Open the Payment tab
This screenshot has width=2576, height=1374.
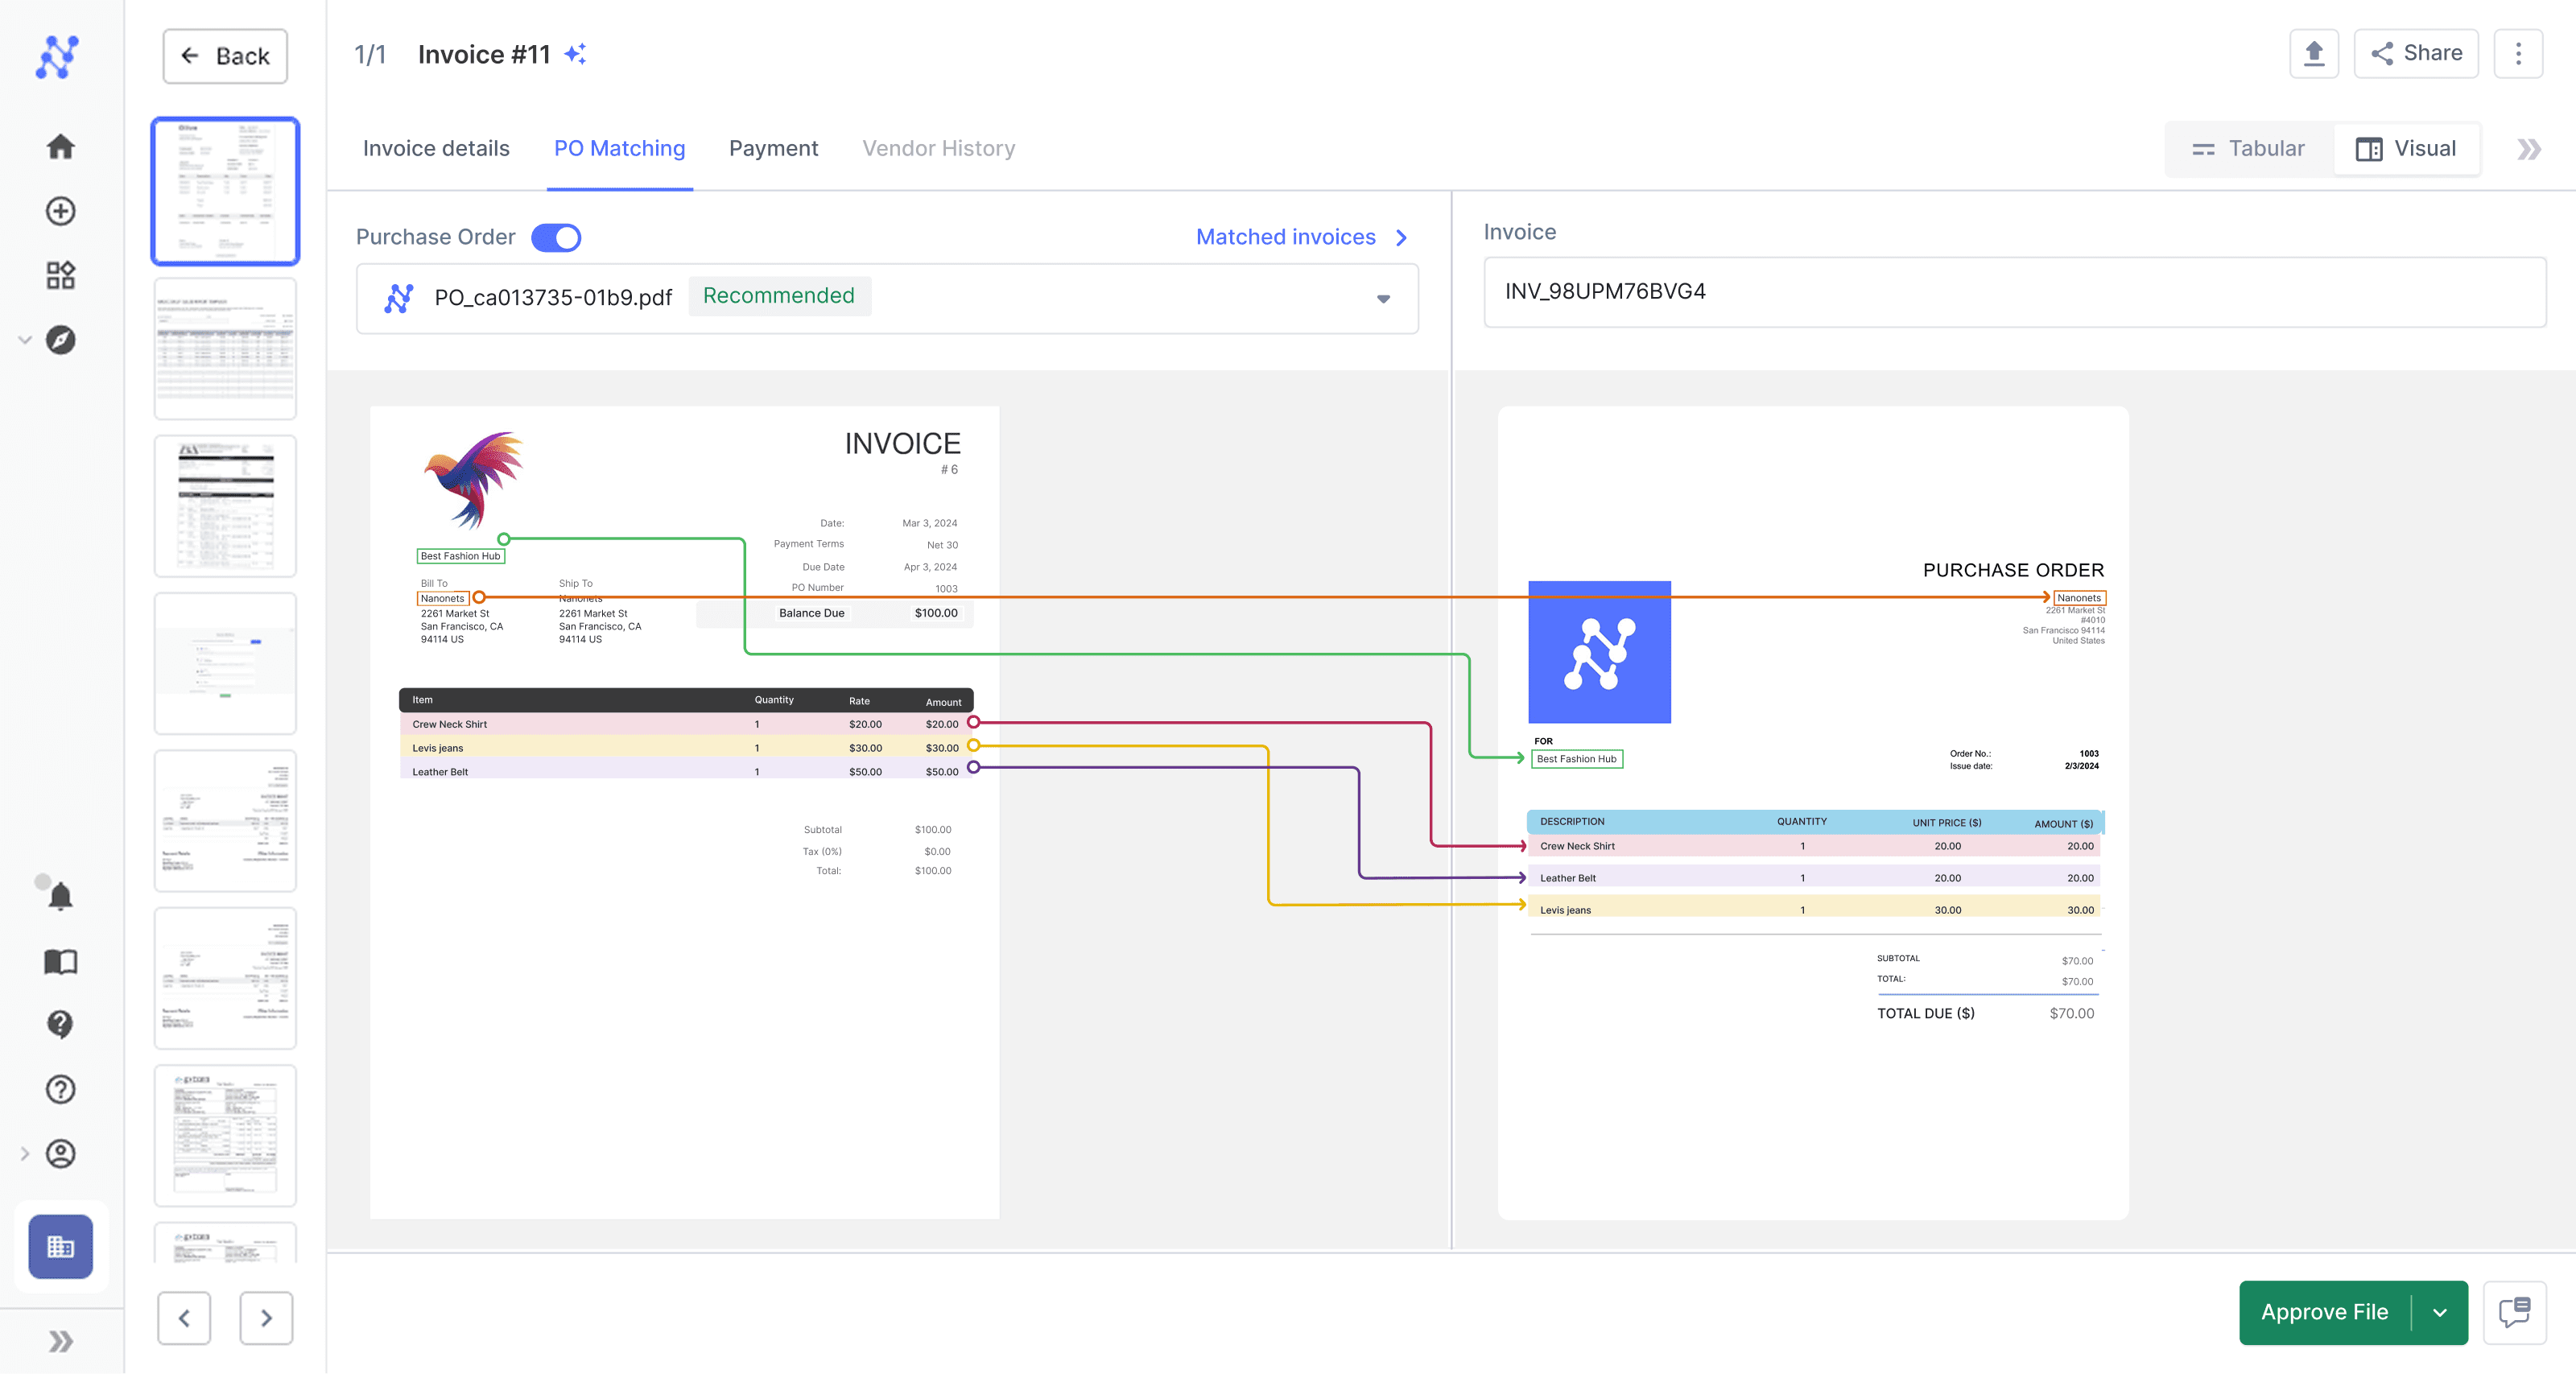(x=773, y=149)
